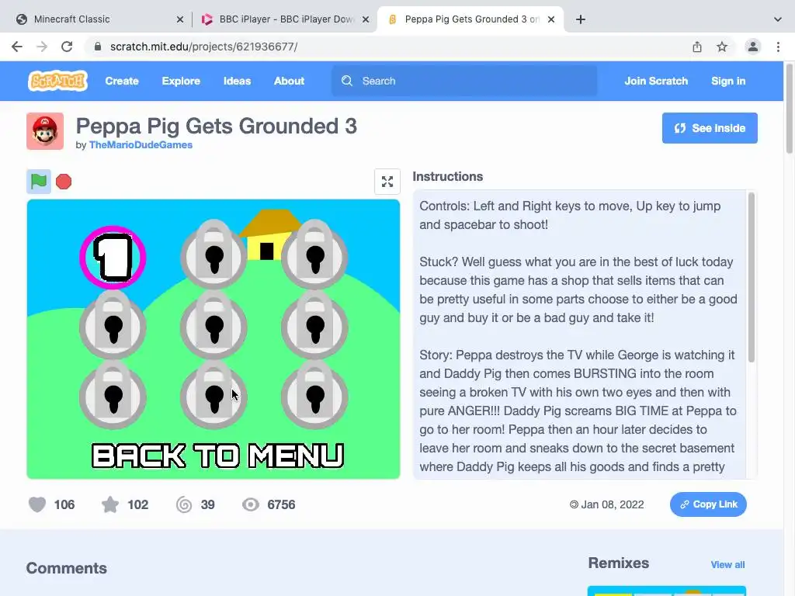Select level 1 in the game stage

[113, 258]
